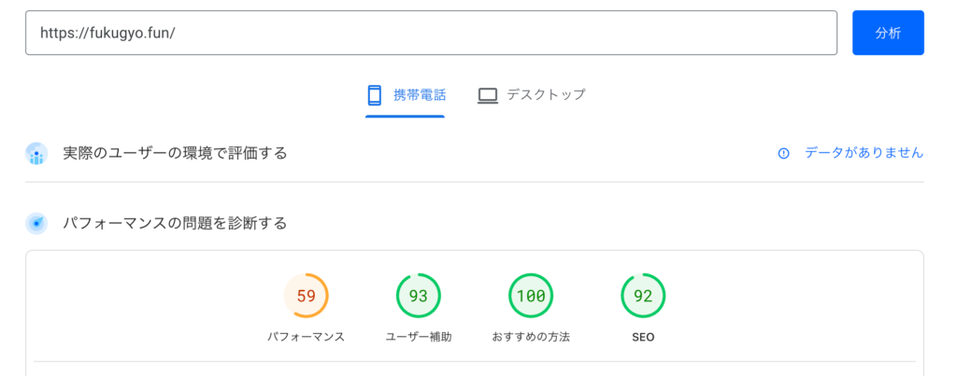This screenshot has height=376, width=957.
Task: Click the green 100 best practices gauge
Action: pyautogui.click(x=531, y=297)
